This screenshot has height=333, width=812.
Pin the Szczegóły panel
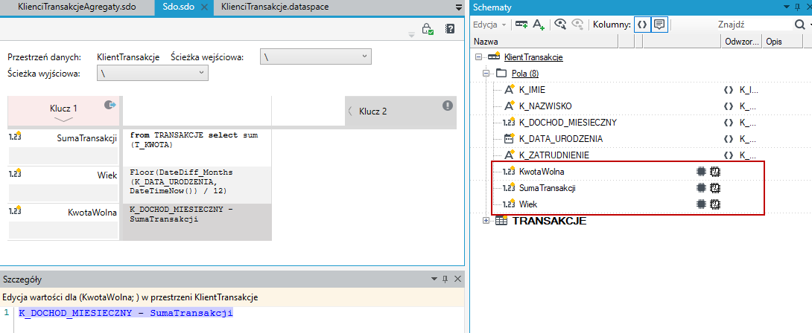(x=445, y=279)
